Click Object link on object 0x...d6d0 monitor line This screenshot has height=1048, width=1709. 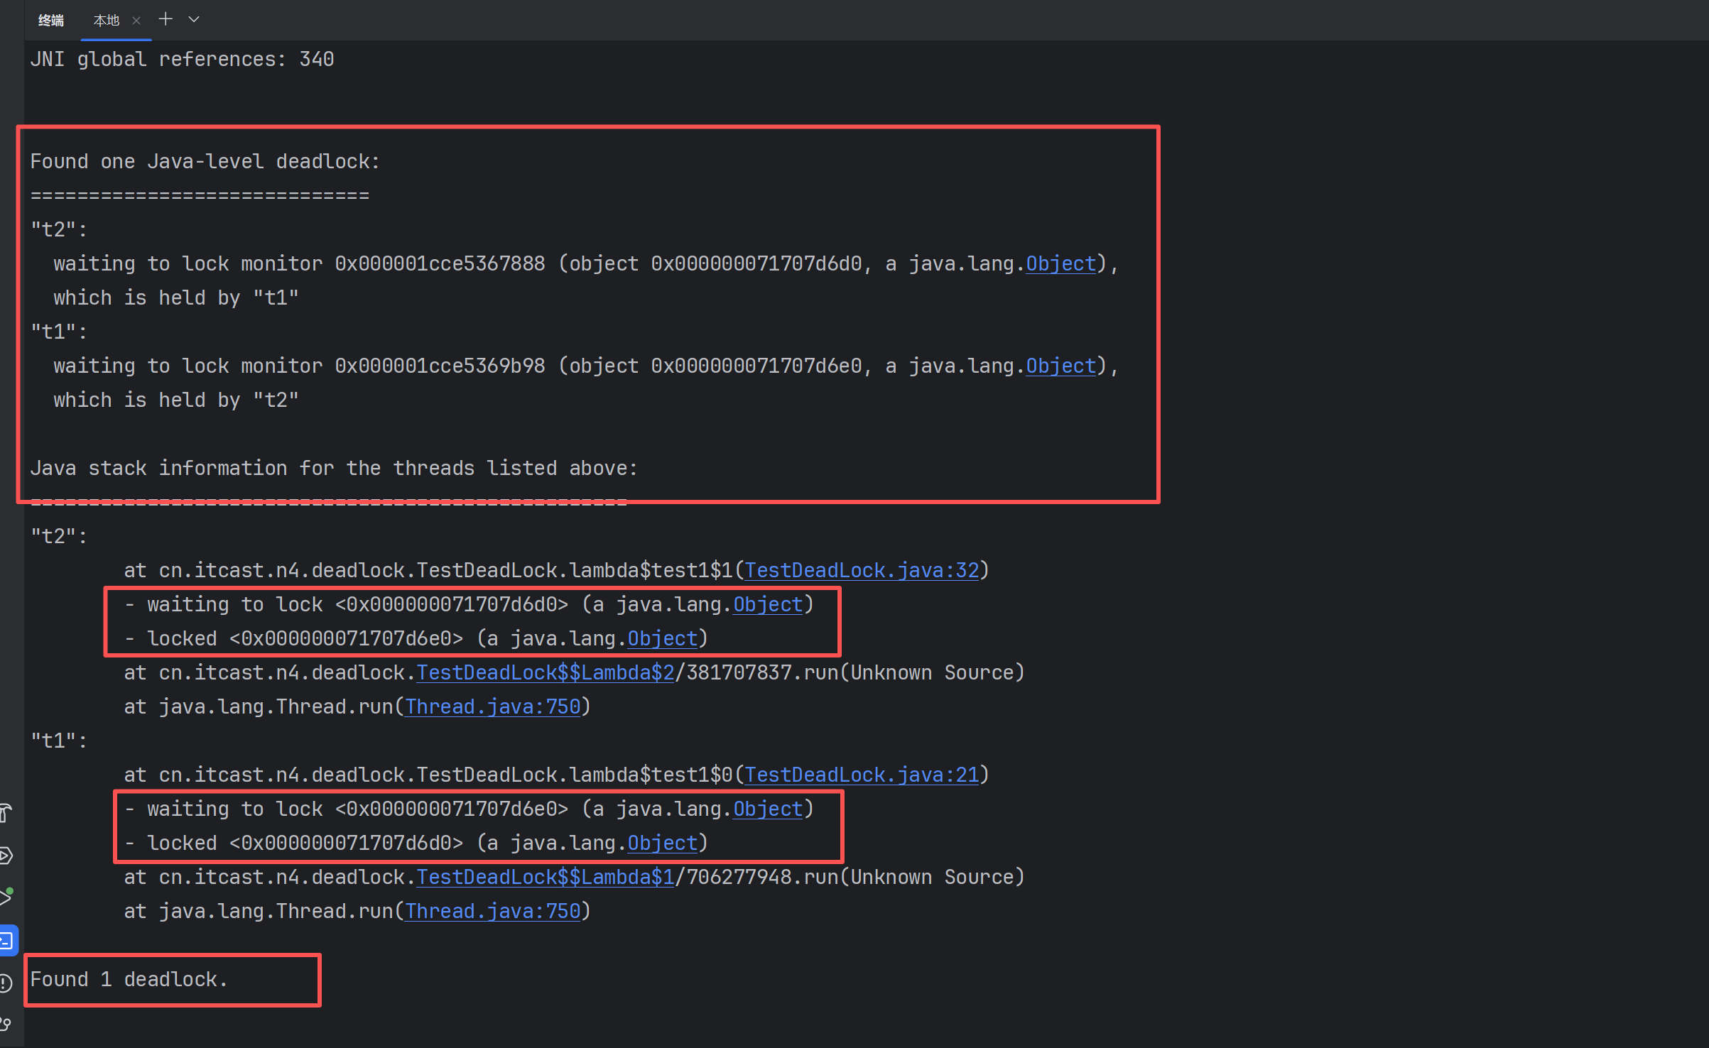coord(1060,263)
